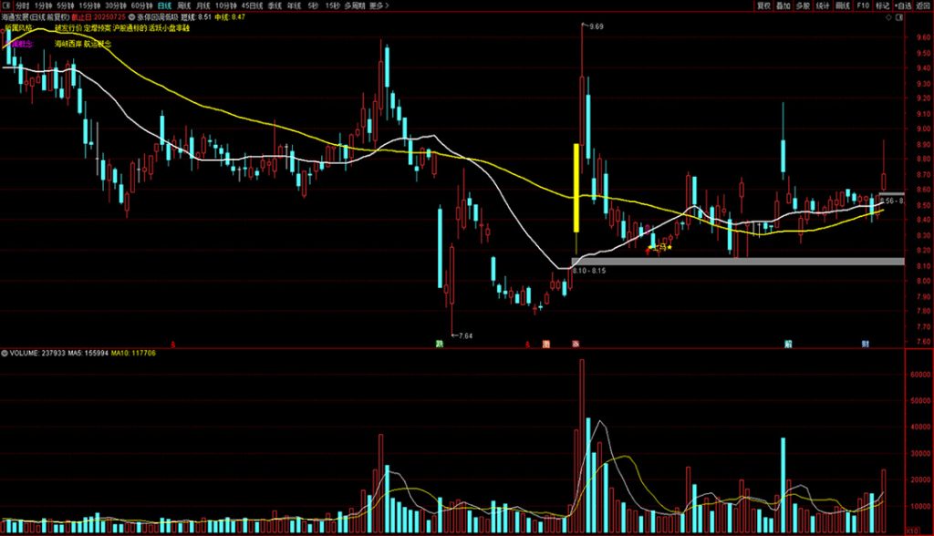Select the 60分钟 period tab
Image resolution: width=934 pixels, height=536 pixels.
(142, 5)
